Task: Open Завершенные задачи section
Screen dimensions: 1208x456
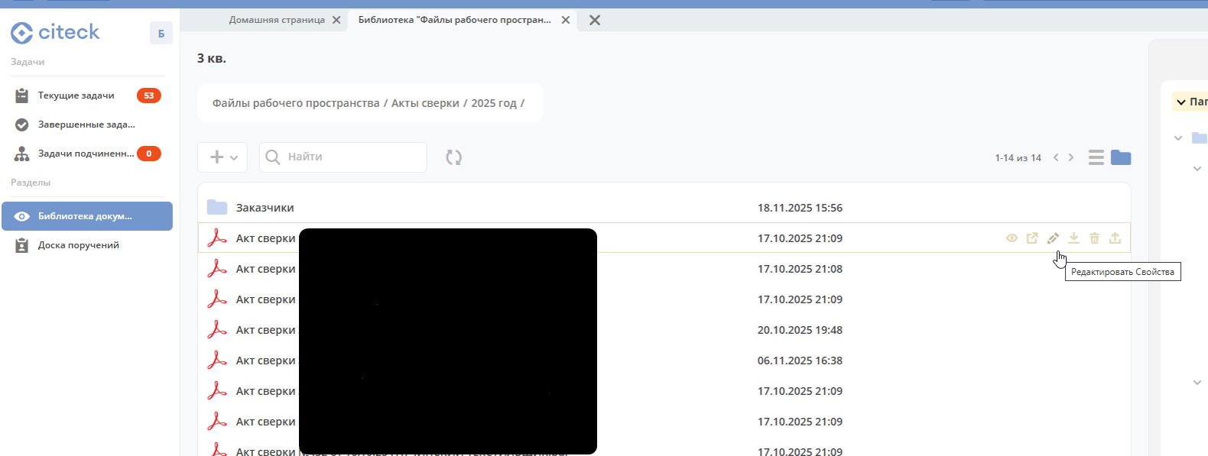Action: (x=86, y=125)
